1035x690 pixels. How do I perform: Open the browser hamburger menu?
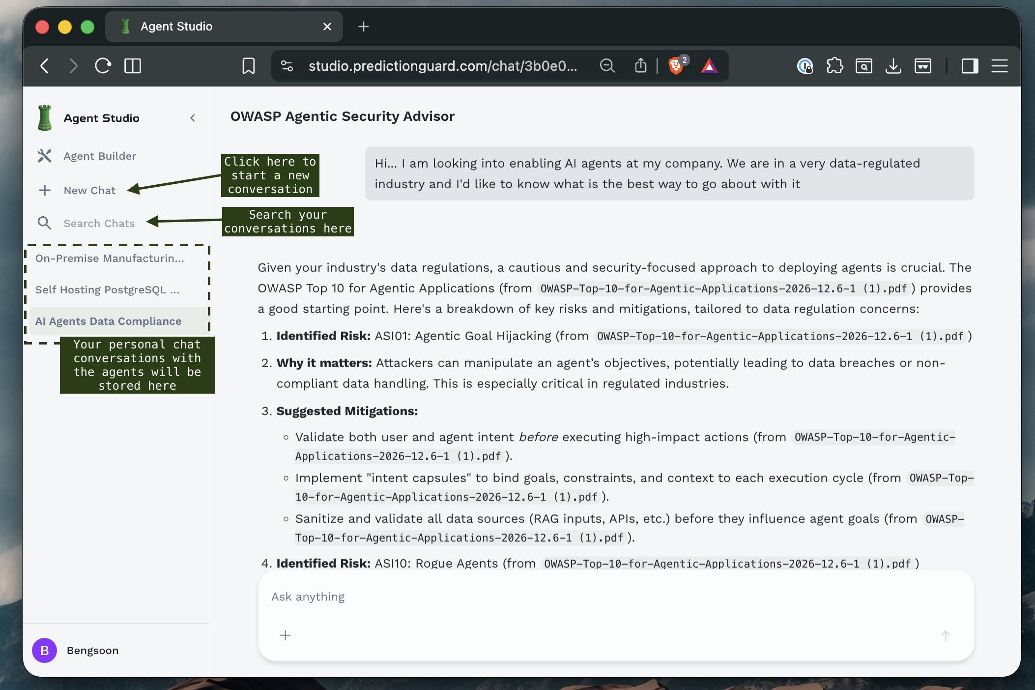pos(1000,66)
